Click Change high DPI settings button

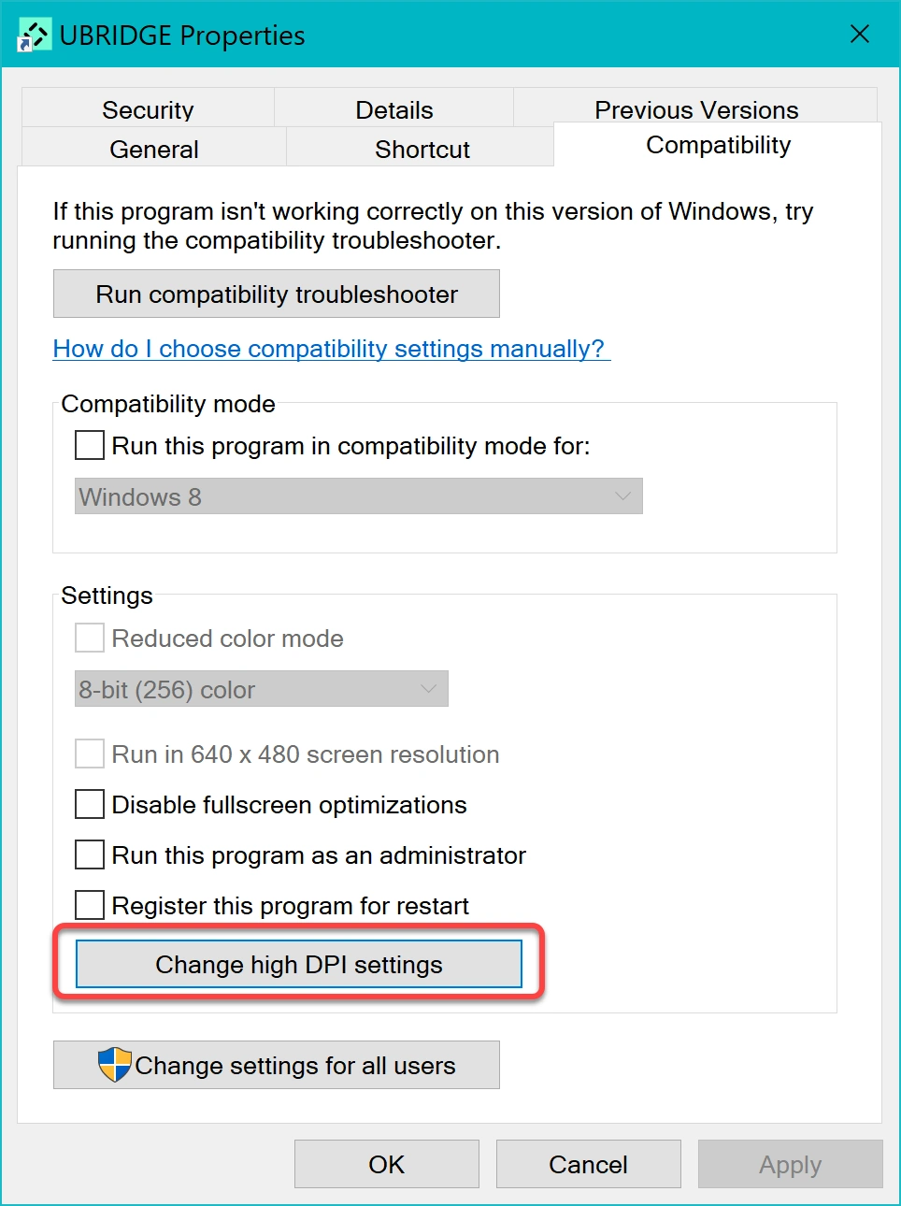click(x=298, y=964)
